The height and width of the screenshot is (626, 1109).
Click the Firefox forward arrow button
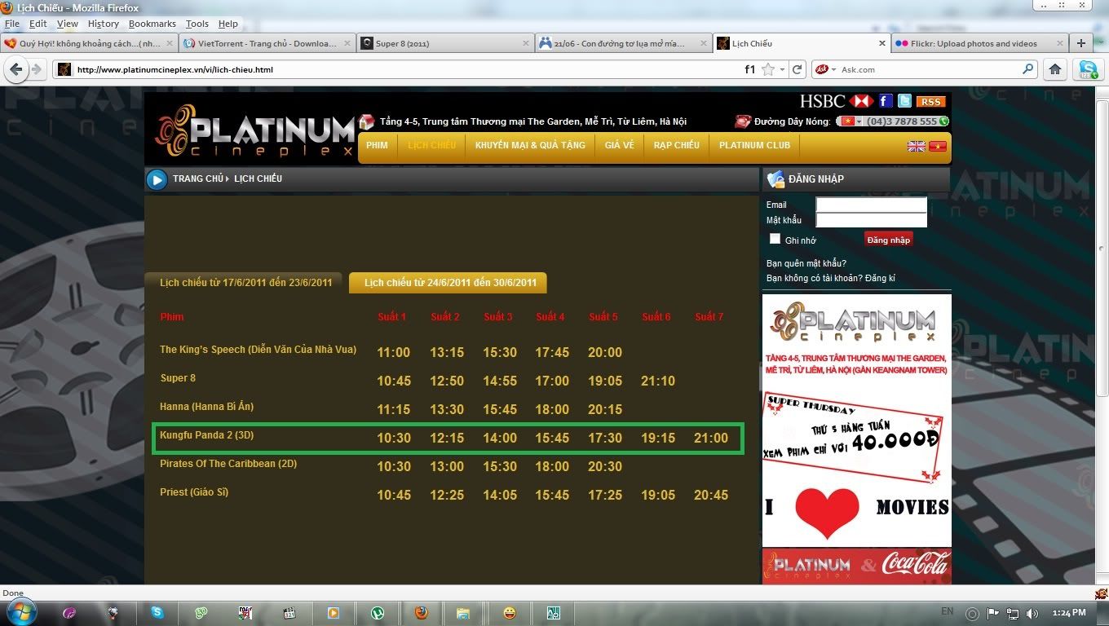coord(36,69)
